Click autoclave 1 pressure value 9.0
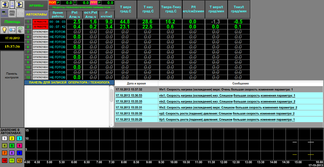Screen dimensions: 324x167 (x=107, y=21)
